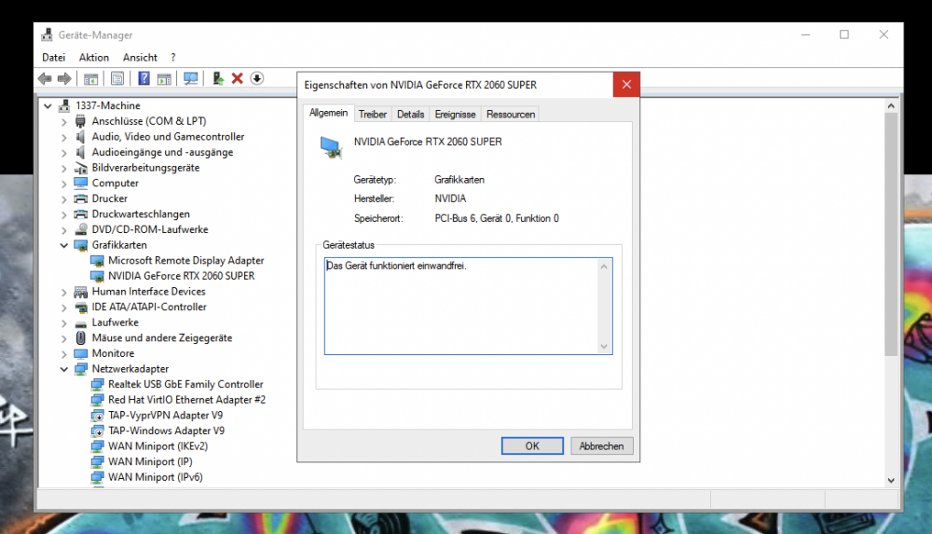Click the Mäuse und andere Zeigegeräte mouse icon
Viewport: 932px width, 534px height.
coord(80,337)
